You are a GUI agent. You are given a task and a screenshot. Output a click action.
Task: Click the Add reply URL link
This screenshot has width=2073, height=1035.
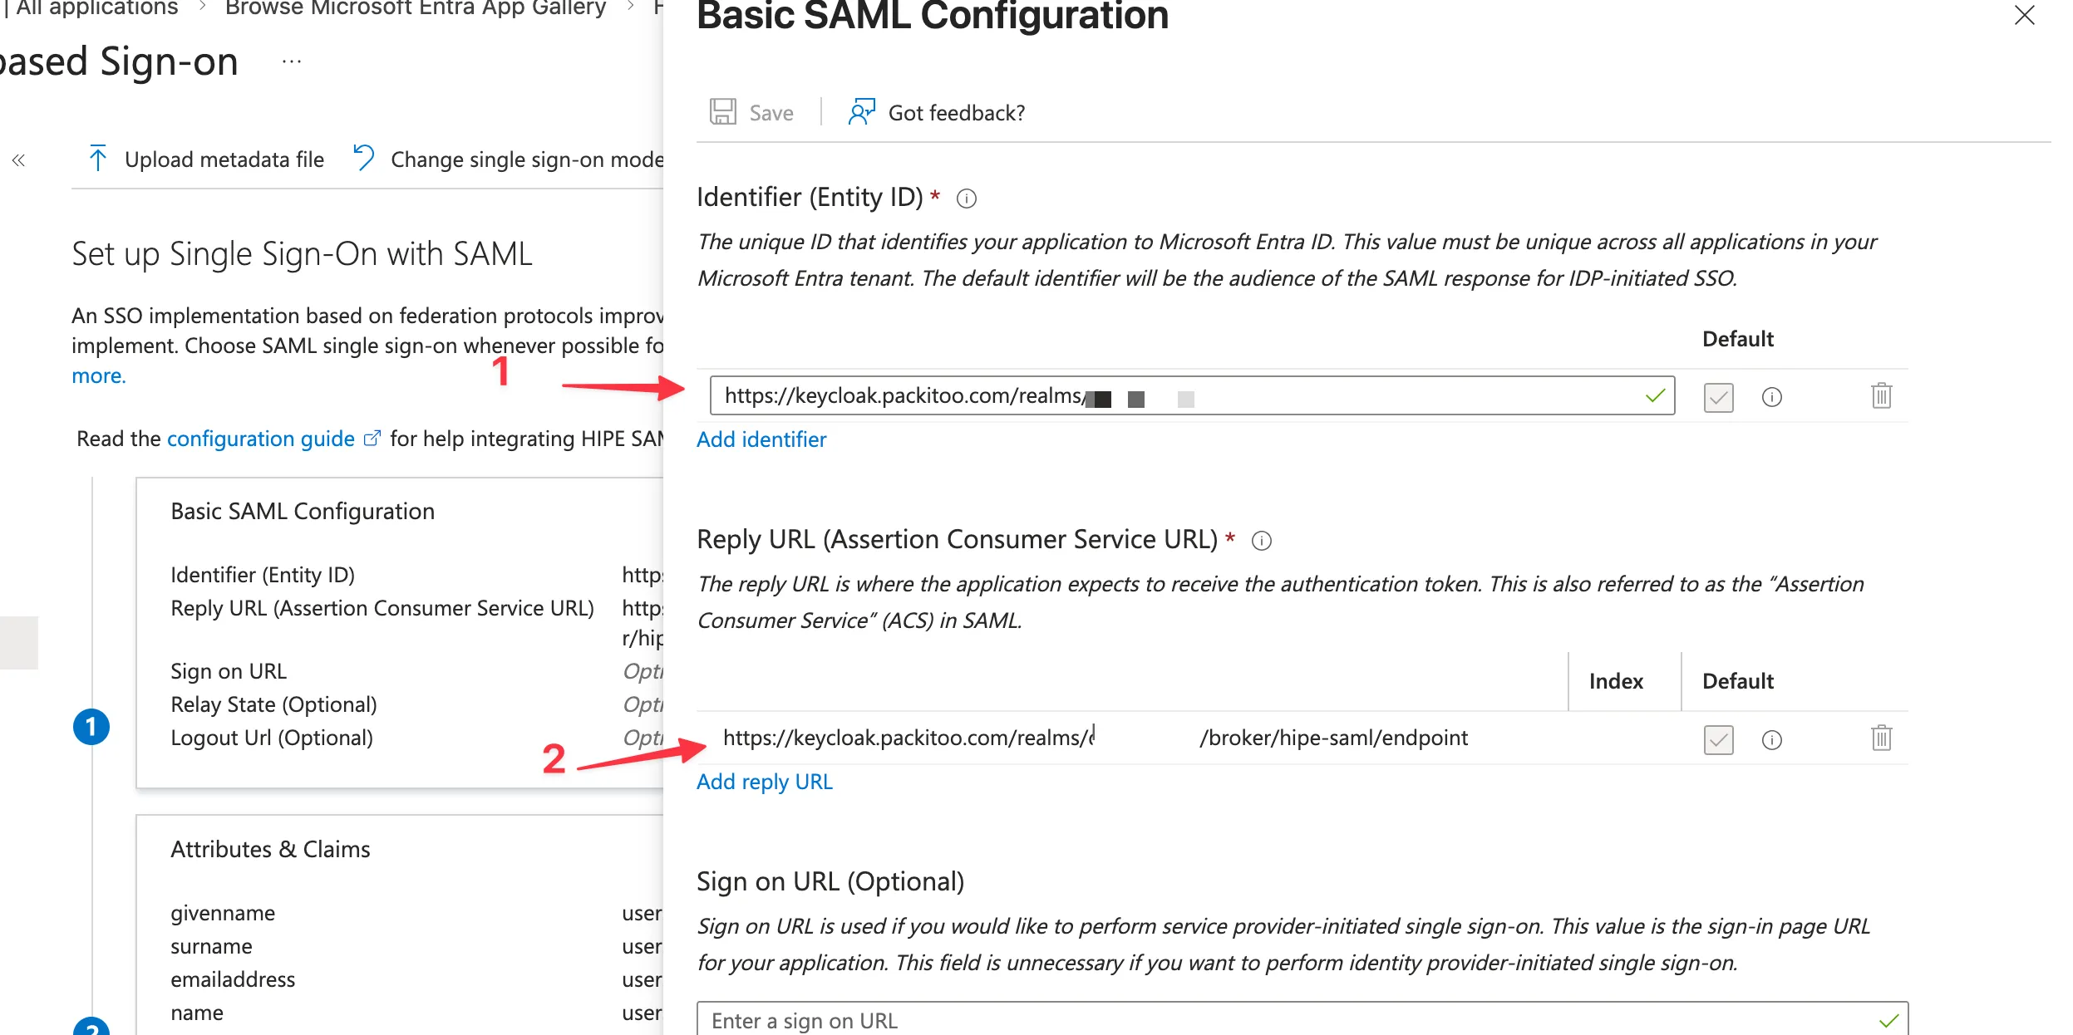click(763, 781)
